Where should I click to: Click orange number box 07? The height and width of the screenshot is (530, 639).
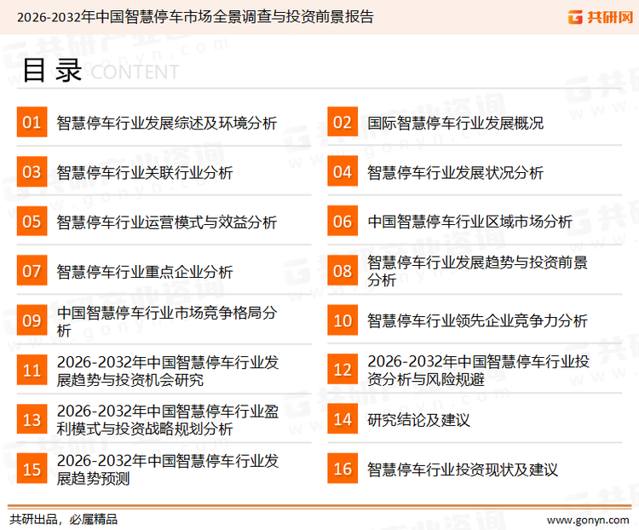pyautogui.click(x=32, y=271)
